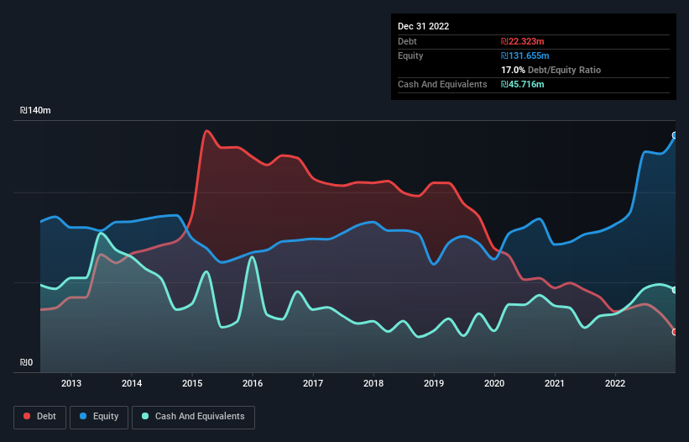This screenshot has height=442, width=689.
Task: Select the 2017 x-axis label
Action: [313, 383]
